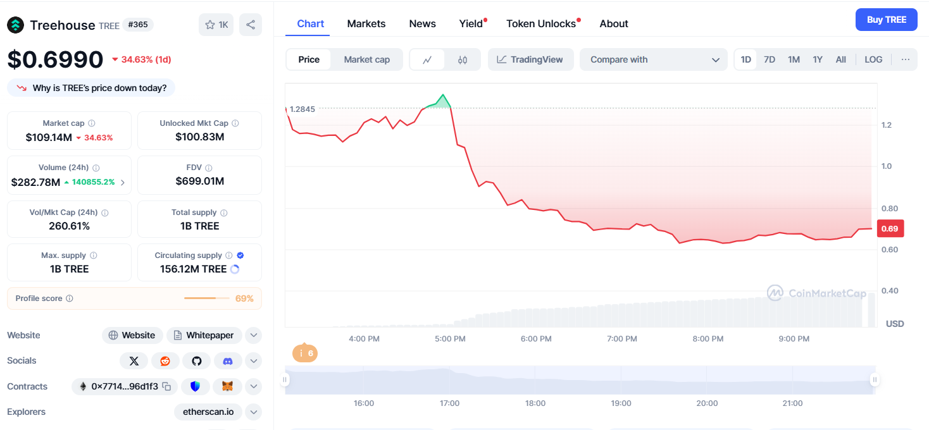Expand the Contracts chevron

[253, 386]
